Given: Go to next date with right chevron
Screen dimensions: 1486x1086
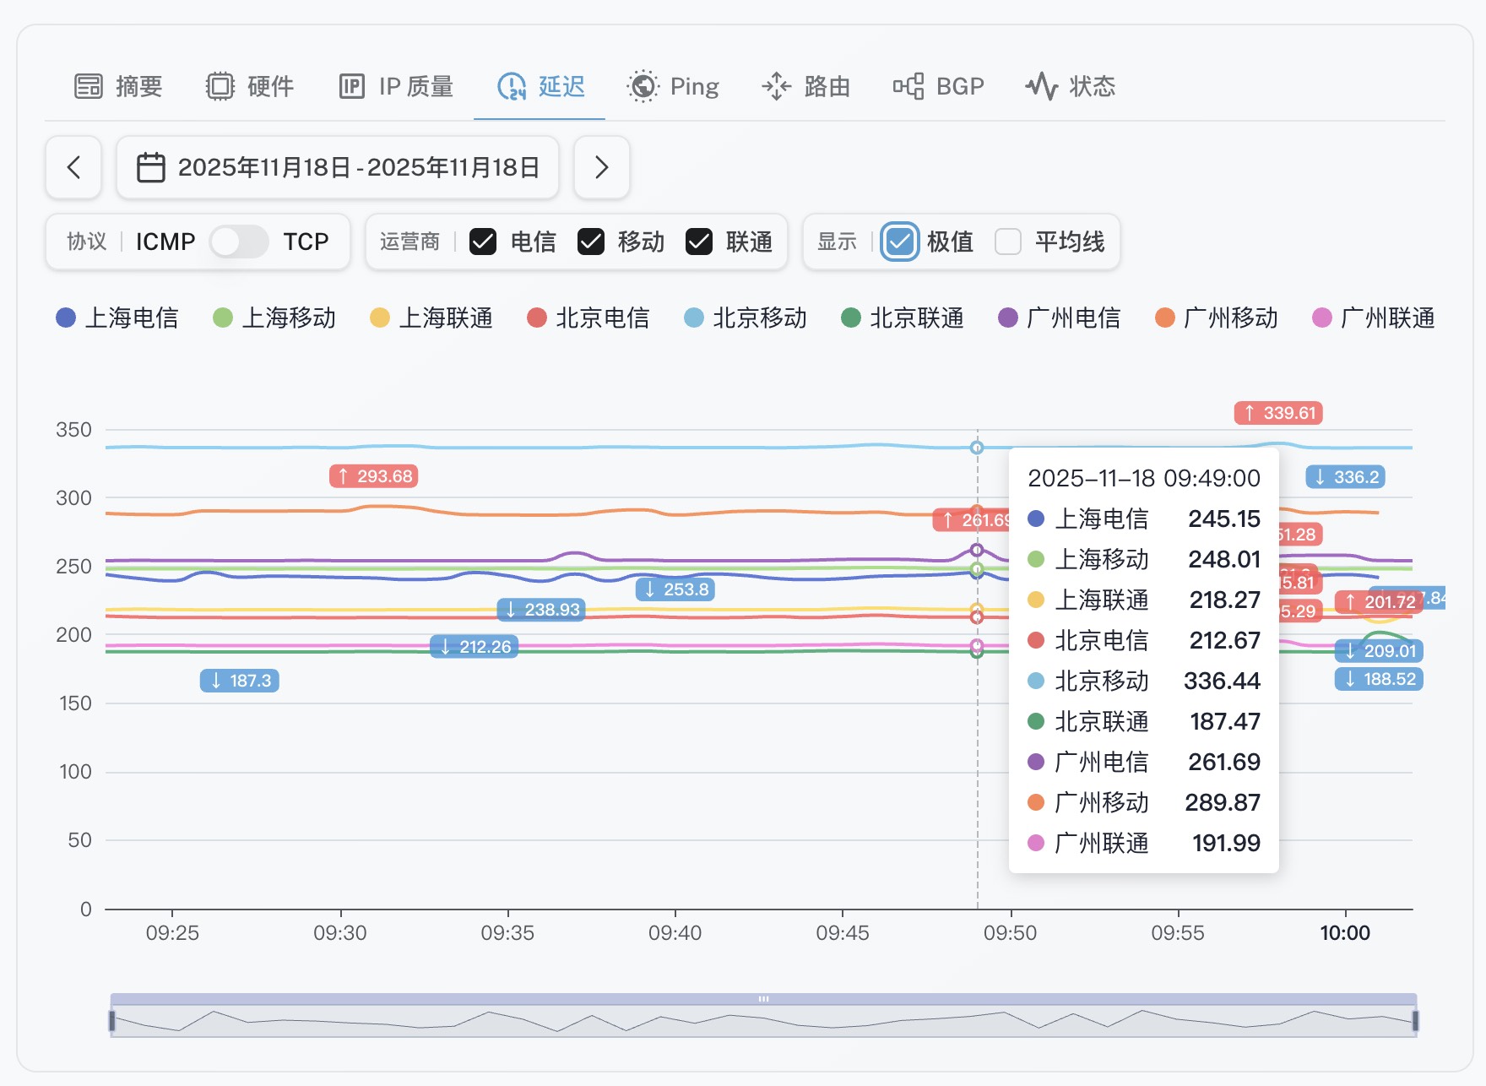Looking at the screenshot, I should [601, 167].
